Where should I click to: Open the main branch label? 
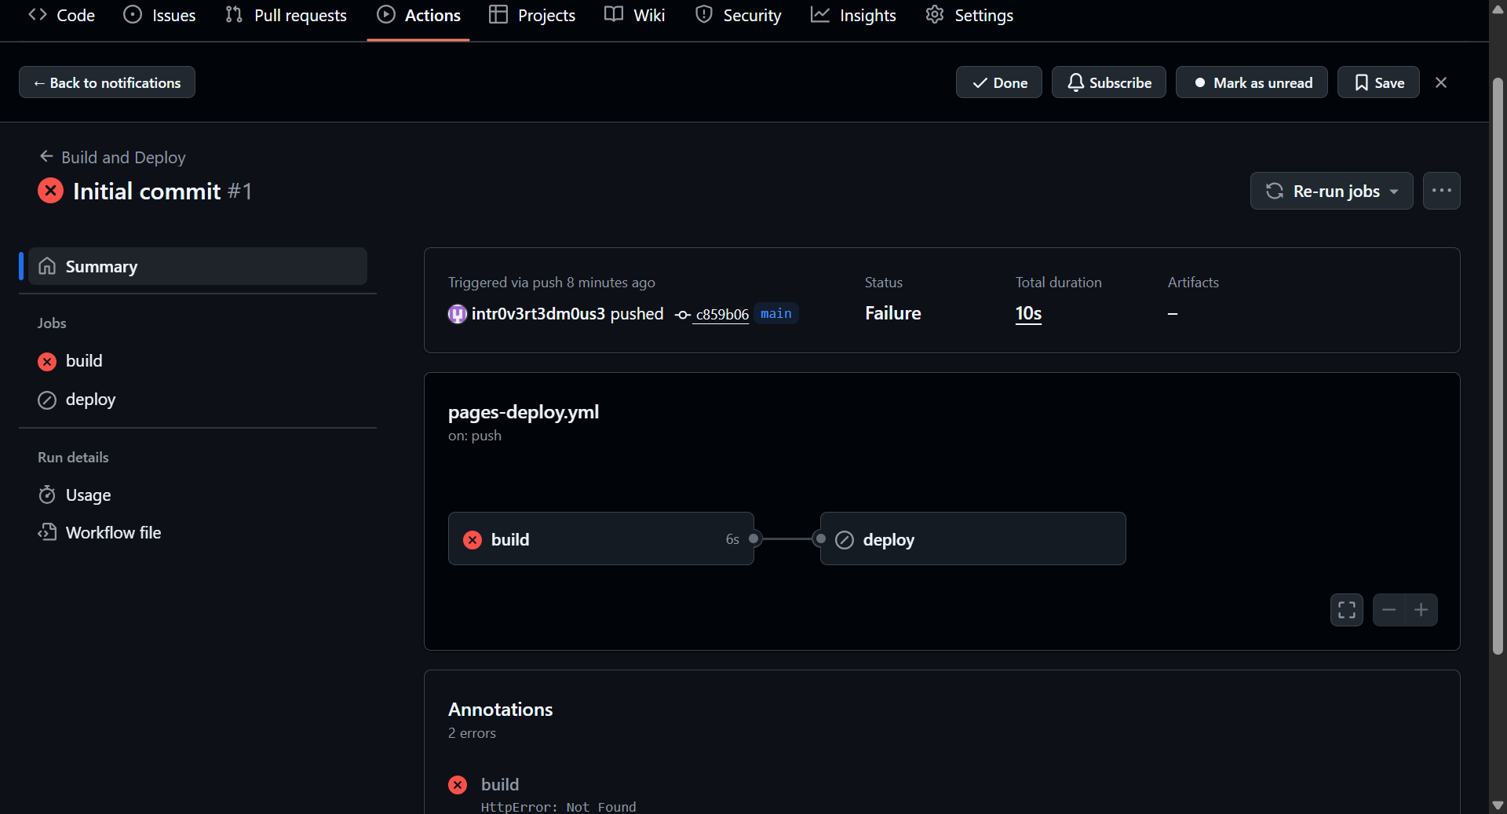pos(775,314)
